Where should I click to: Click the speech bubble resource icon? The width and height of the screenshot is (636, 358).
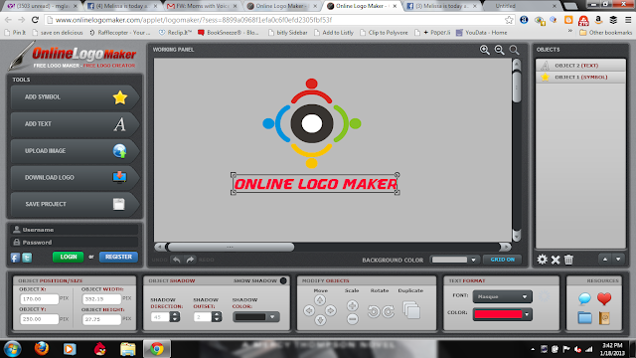pos(584,298)
